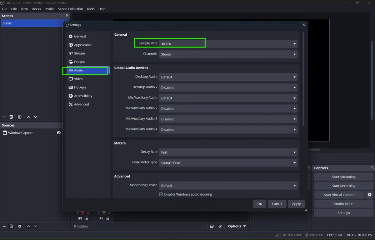
Task: Switch to Appearance settings tab
Action: pyautogui.click(x=88, y=45)
